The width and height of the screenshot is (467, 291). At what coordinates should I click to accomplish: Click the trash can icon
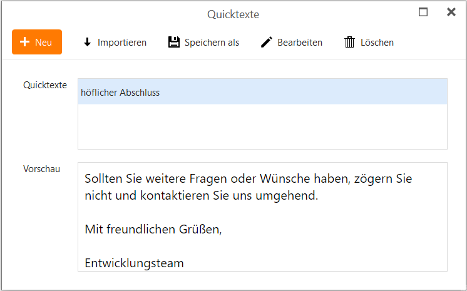350,43
